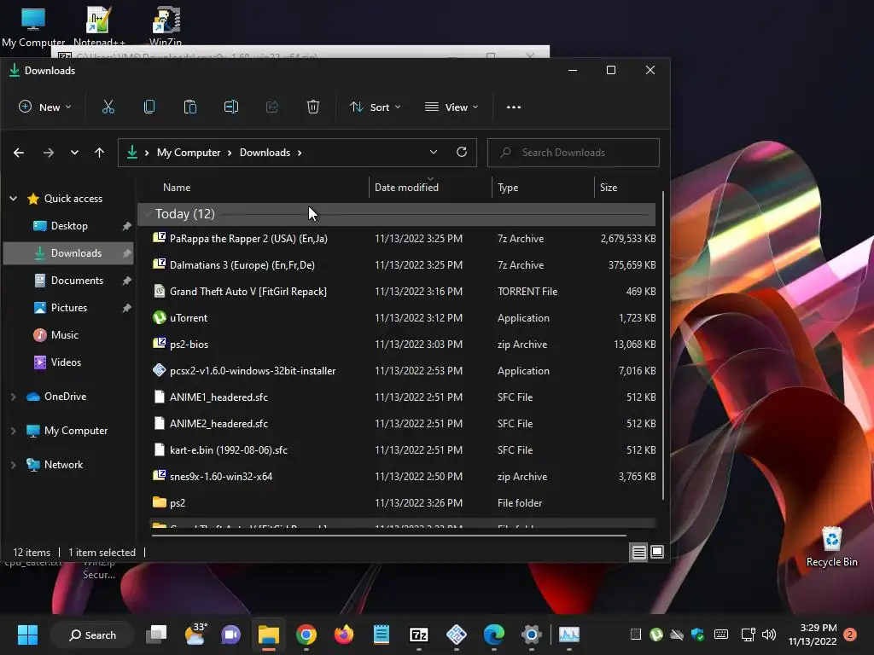Expand the OneDrive tree node
Image resolution: width=874 pixels, height=655 pixels.
14,397
